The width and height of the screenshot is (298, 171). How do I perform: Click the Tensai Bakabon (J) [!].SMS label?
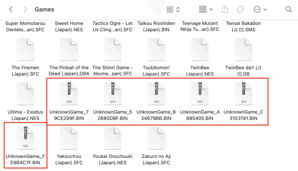coord(244,26)
